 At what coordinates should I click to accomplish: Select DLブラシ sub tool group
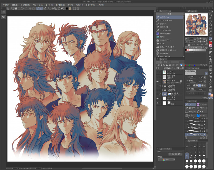(x=190, y=115)
